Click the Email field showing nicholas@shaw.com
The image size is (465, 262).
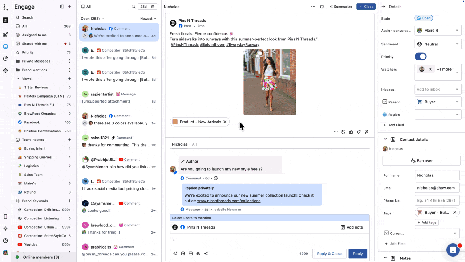pyautogui.click(x=437, y=188)
